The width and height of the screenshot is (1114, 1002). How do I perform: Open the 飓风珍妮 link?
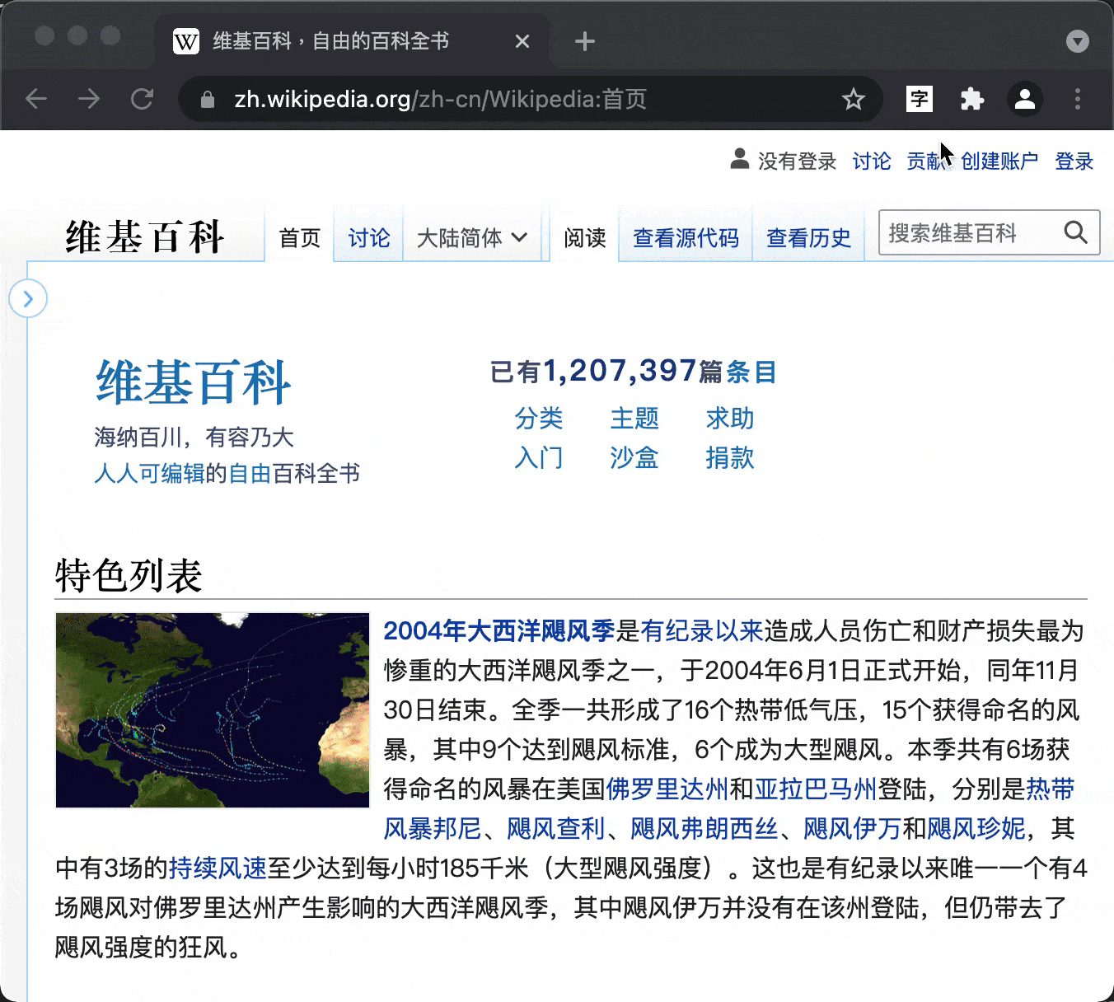tap(976, 829)
